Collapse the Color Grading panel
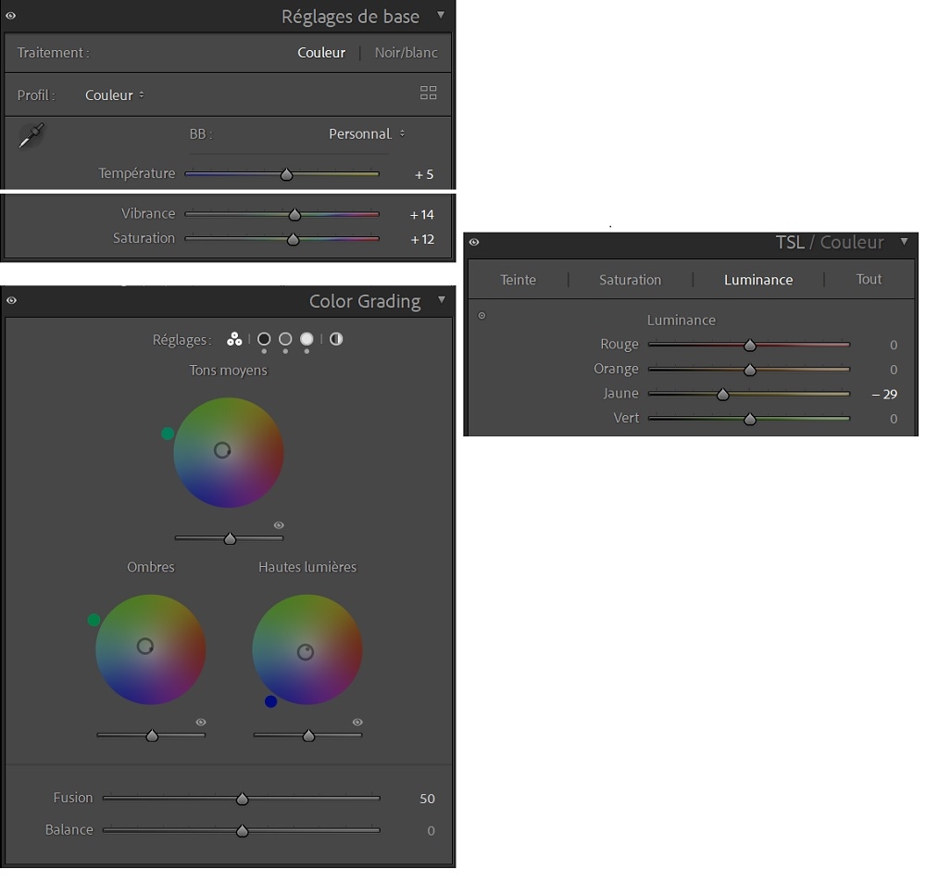 [x=441, y=299]
